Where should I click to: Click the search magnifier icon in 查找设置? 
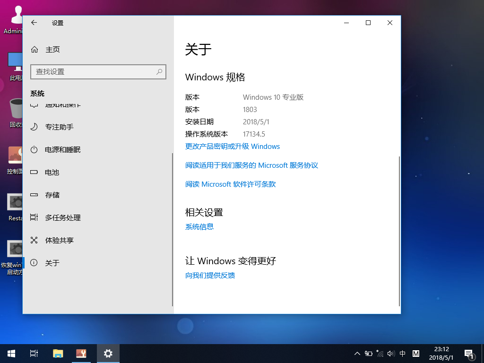pos(160,72)
